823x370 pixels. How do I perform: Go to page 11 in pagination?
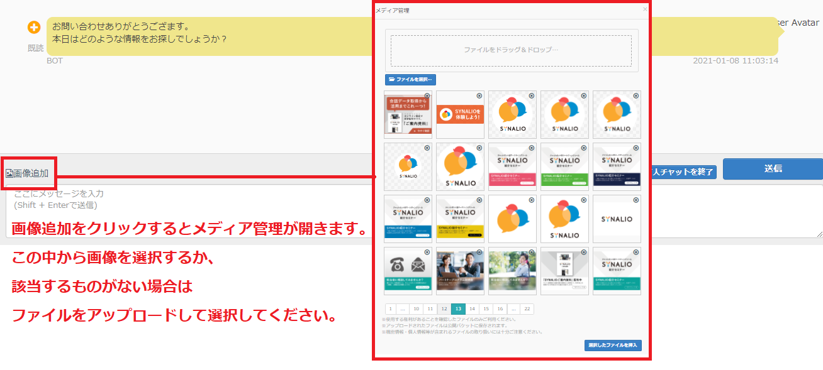coord(430,308)
